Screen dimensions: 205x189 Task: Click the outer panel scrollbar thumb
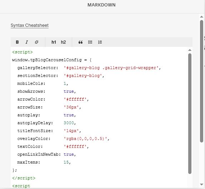(x=201, y=81)
